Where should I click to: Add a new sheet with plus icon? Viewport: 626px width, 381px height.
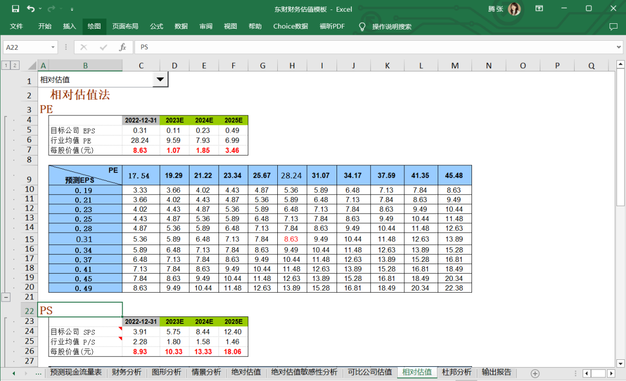click(x=535, y=373)
